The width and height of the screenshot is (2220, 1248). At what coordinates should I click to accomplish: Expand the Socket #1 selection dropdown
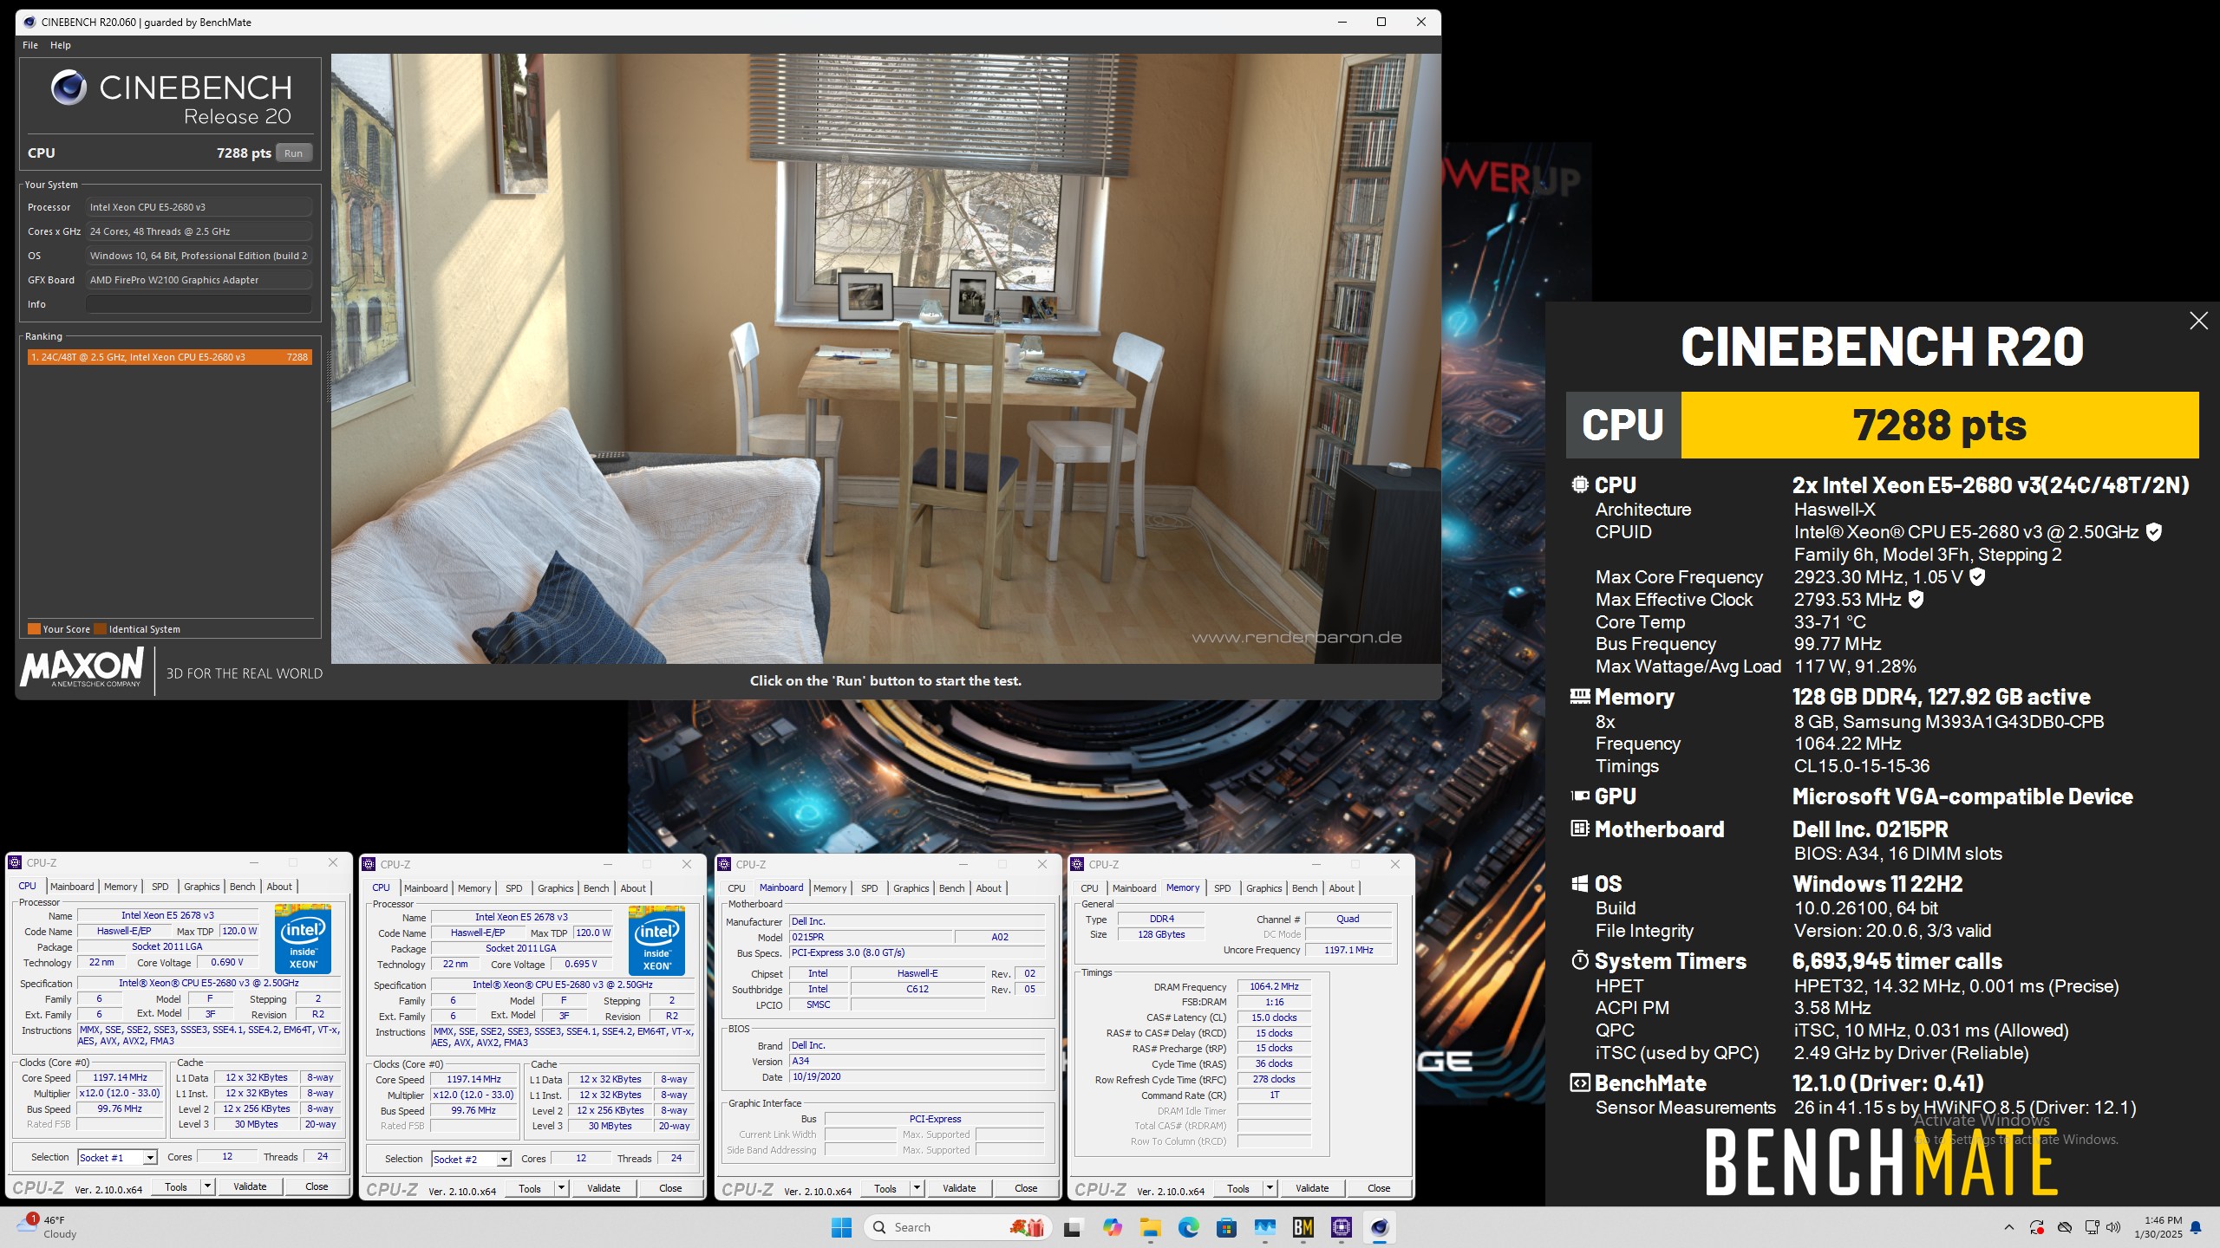pyautogui.click(x=150, y=1158)
